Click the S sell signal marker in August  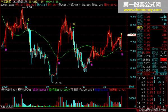point(28,20)
